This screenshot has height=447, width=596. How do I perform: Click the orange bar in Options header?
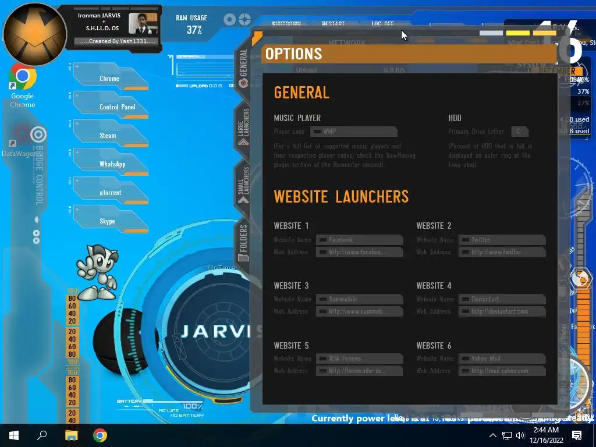point(545,33)
